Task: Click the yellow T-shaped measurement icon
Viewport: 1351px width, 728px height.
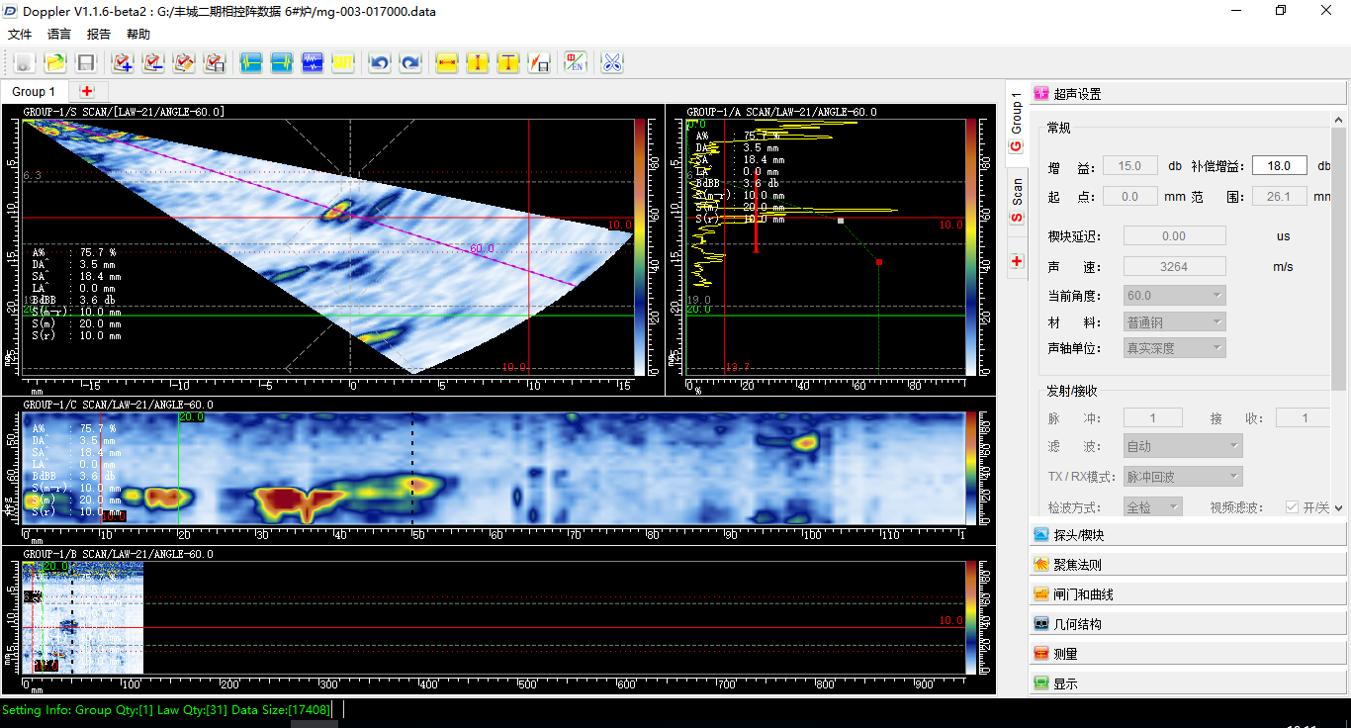Action: pyautogui.click(x=508, y=63)
